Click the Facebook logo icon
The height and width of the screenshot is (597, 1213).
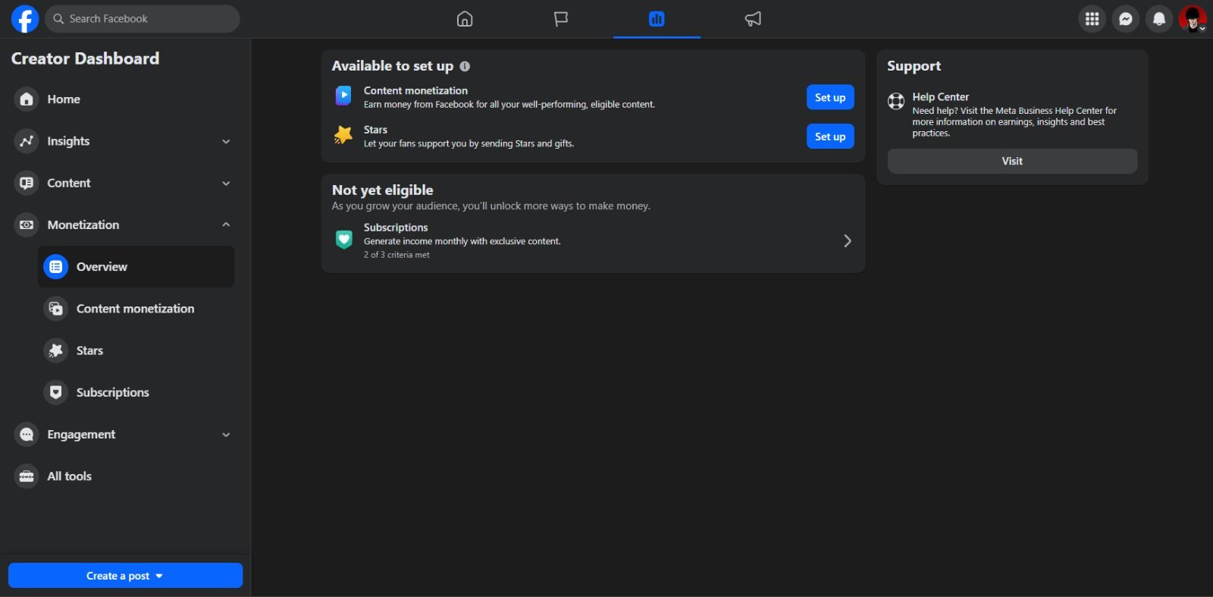click(24, 19)
